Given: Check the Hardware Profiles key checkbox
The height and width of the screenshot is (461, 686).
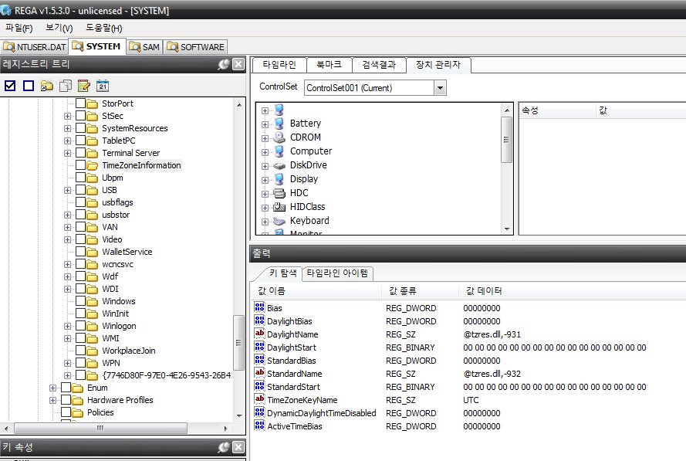Looking at the screenshot, I should [66, 400].
